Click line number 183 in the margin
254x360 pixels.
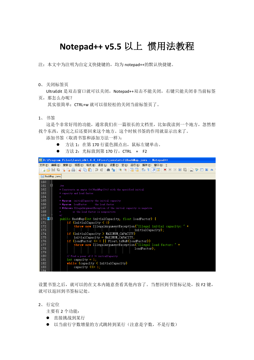(x=43, y=267)
